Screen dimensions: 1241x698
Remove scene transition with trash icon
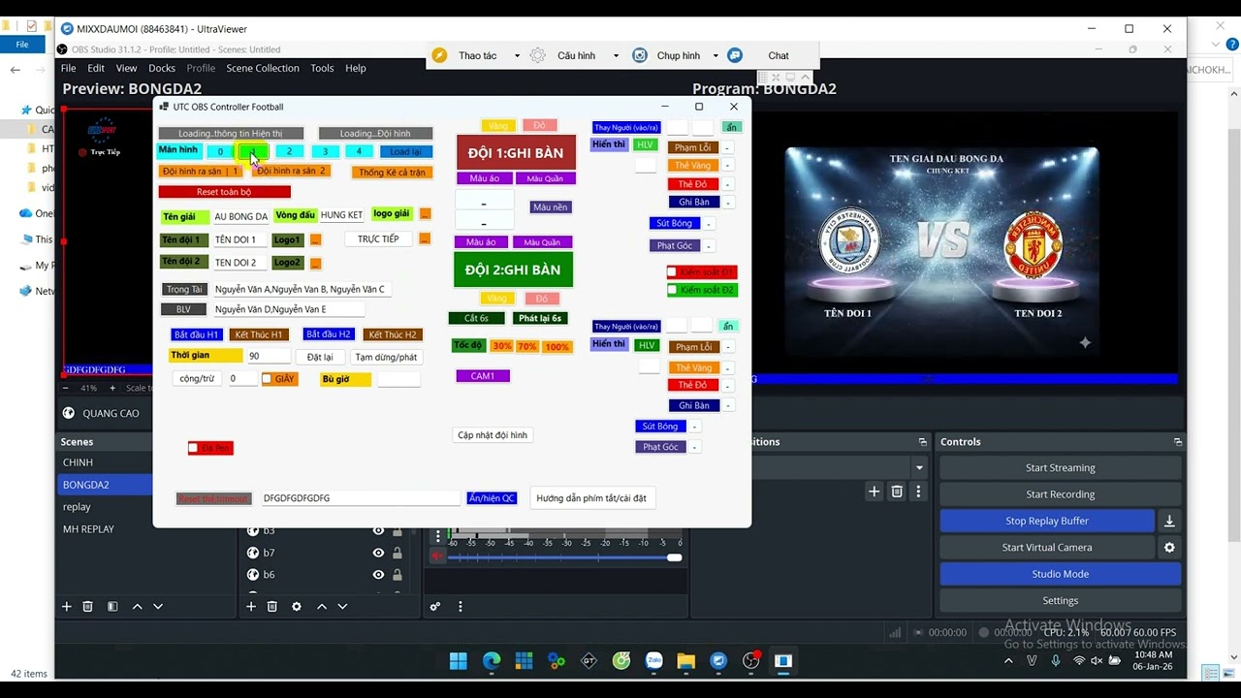click(897, 492)
